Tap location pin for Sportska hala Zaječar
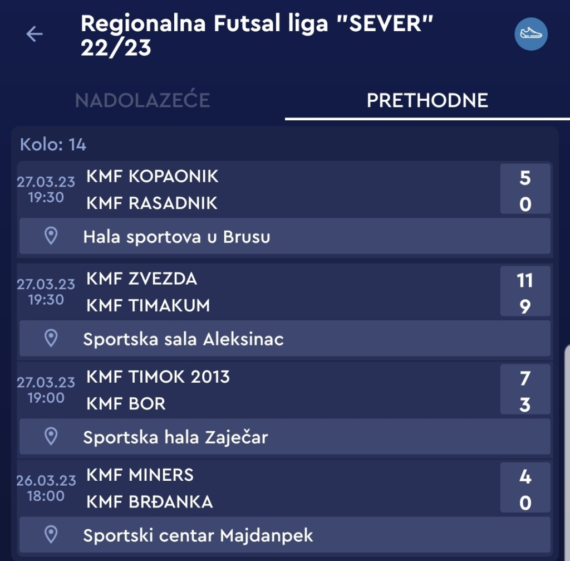The width and height of the screenshot is (570, 561). coord(51,437)
